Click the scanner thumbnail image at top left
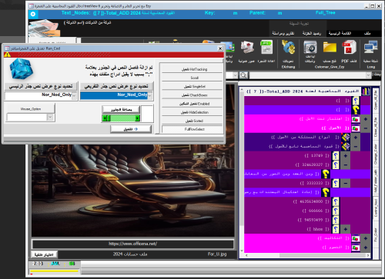 45,28
